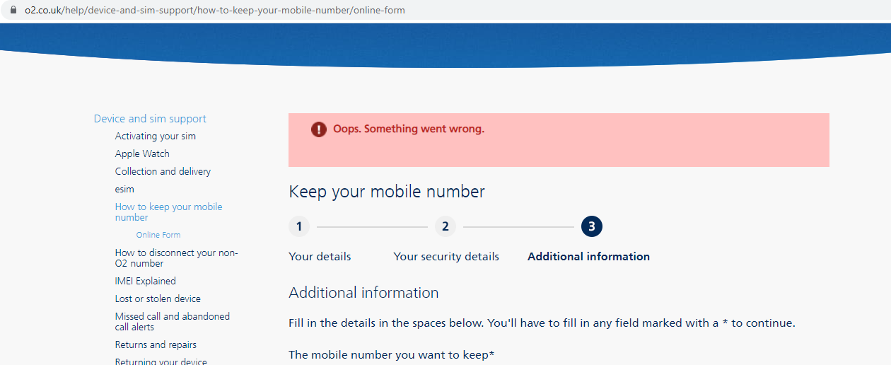The width and height of the screenshot is (891, 365).
Task: Open How to disconnect your non-O2 number
Action: pyautogui.click(x=177, y=257)
